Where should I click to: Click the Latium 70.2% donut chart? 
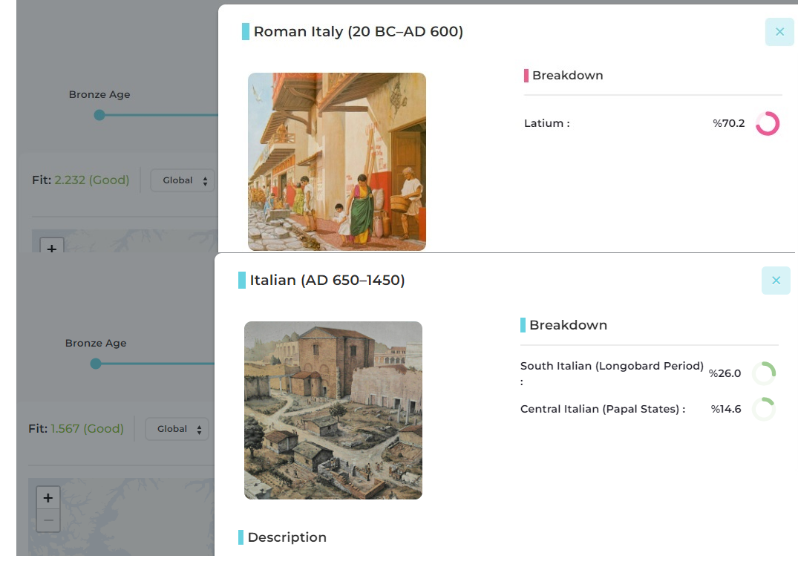pos(768,123)
